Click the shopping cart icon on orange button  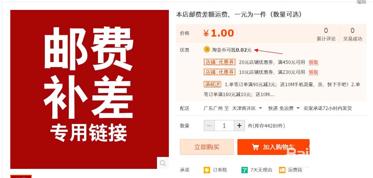(255, 147)
